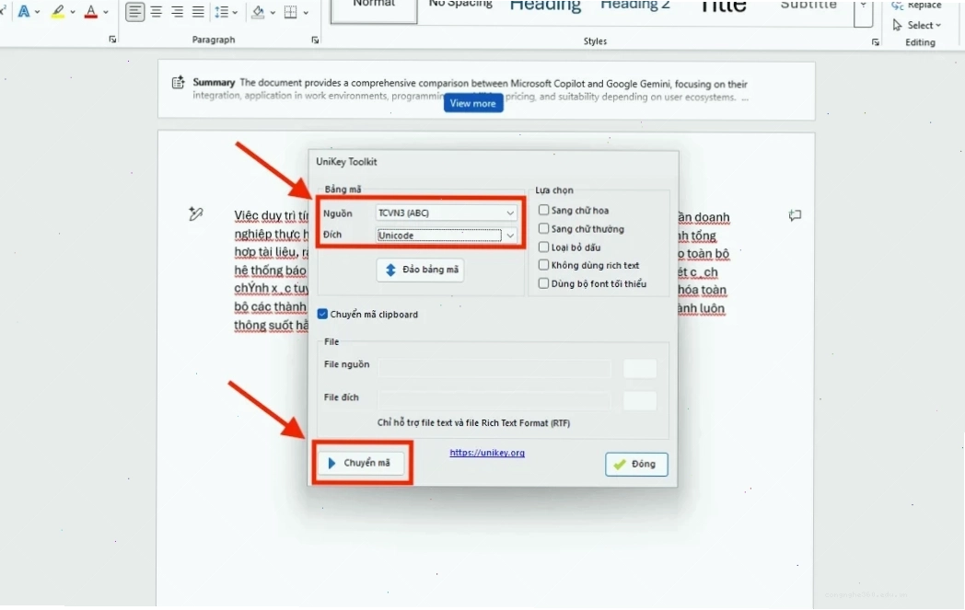The width and height of the screenshot is (965, 610).
Task: Uncheck the Chuyển mã clipboard checkbox
Action: tap(322, 314)
